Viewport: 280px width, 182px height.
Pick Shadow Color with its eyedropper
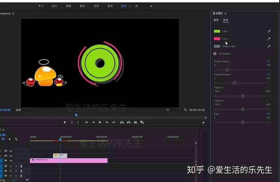click(x=269, y=46)
